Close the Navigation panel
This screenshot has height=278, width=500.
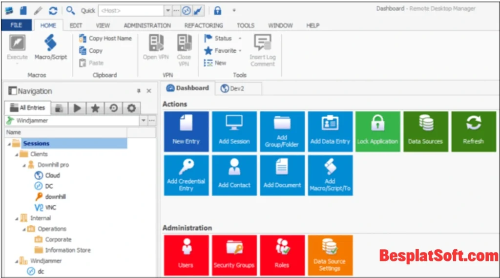point(148,91)
